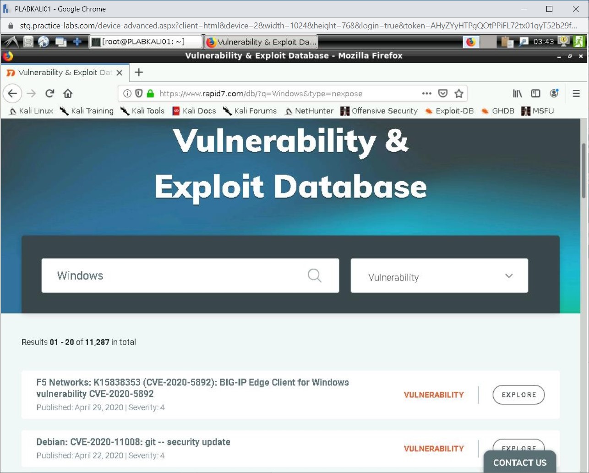Go to Firefox home page icon
This screenshot has height=473, width=589.
(x=68, y=93)
